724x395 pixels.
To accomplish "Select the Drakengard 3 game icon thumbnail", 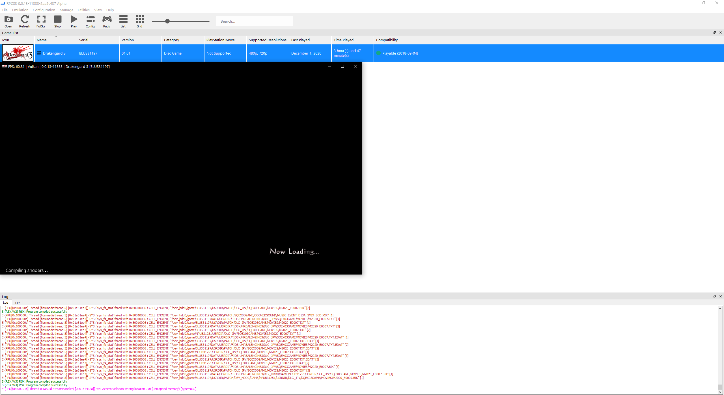I will (x=18, y=53).
